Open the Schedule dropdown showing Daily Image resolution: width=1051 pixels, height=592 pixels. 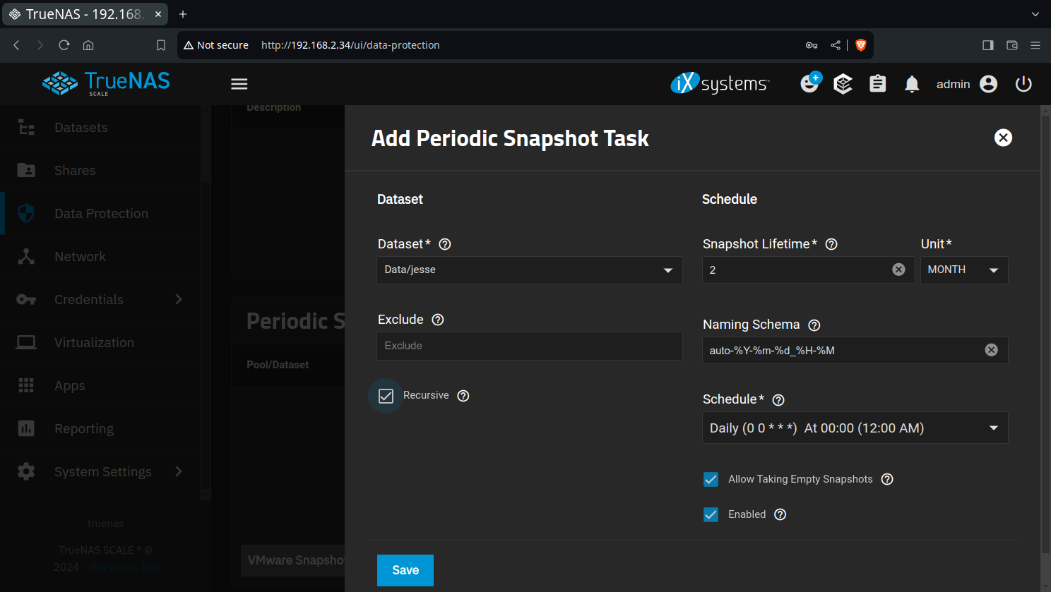point(855,428)
